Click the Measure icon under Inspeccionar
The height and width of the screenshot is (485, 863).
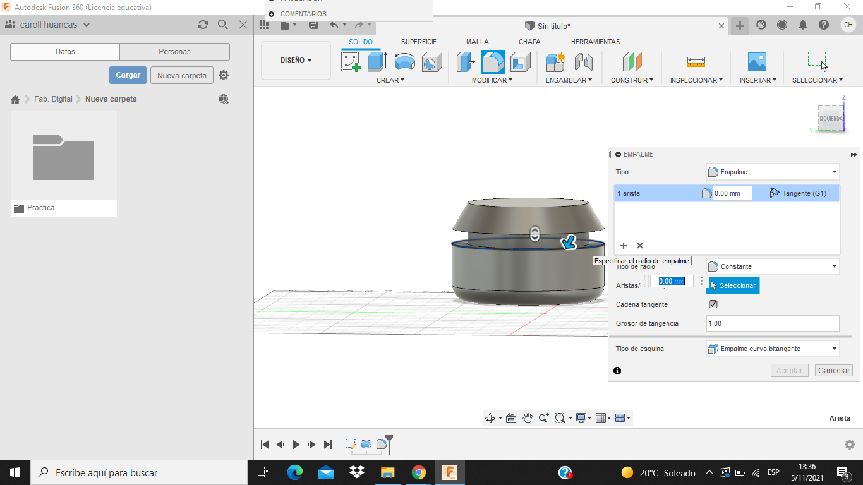(x=696, y=62)
